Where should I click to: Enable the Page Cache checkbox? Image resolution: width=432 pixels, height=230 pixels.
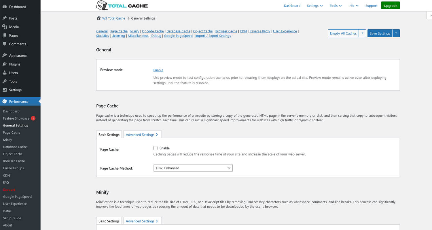pos(156,148)
